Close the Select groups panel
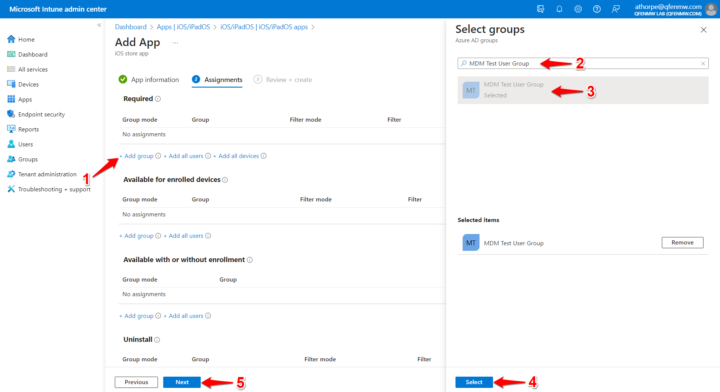720x392 pixels. [x=703, y=30]
